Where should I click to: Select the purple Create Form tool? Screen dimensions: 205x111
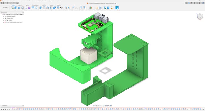(29, 8)
